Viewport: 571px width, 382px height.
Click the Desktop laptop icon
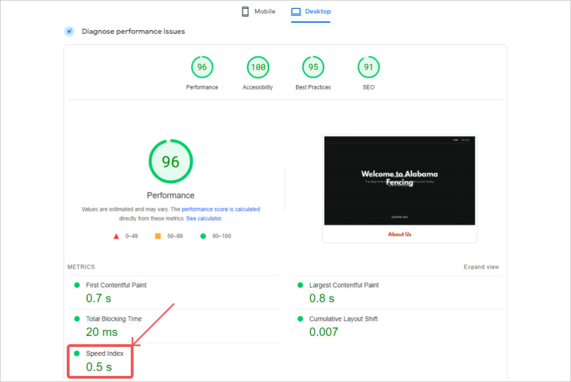(296, 12)
